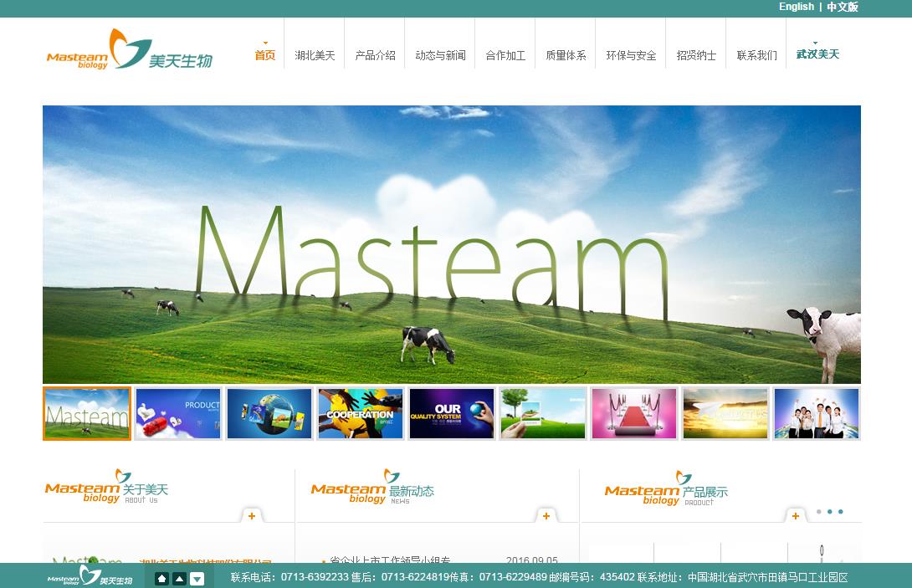The image size is (912, 588).
Task: Open the 质量体系 menu item
Action: (x=566, y=55)
